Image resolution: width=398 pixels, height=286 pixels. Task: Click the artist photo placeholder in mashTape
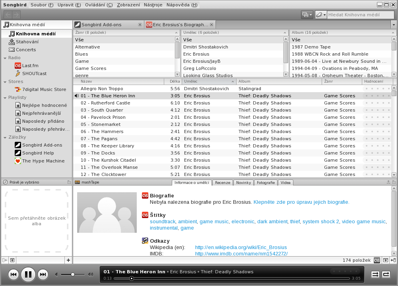107,213
